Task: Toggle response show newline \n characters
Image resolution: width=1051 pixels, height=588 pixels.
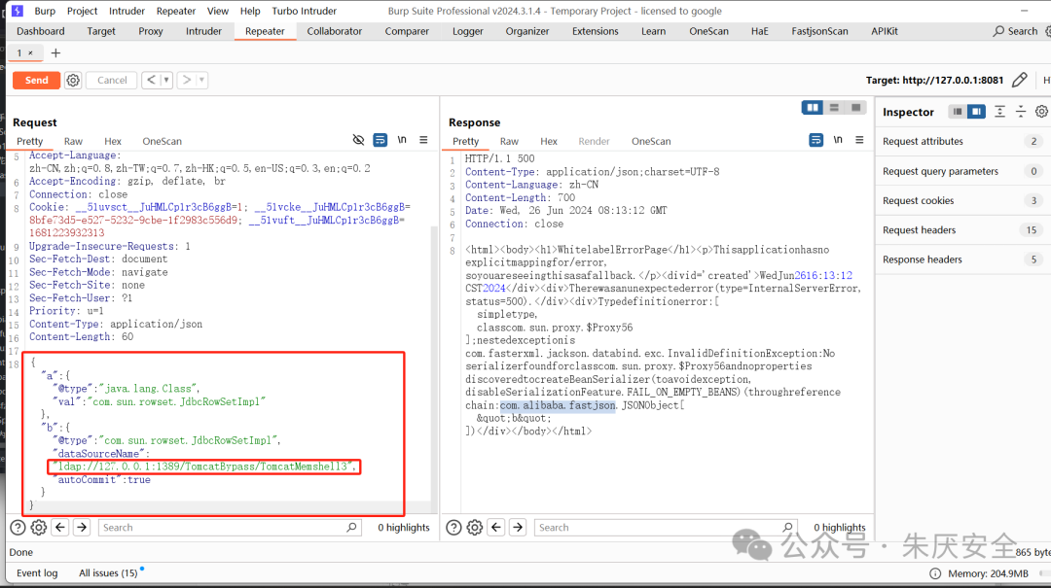Action: click(x=838, y=140)
